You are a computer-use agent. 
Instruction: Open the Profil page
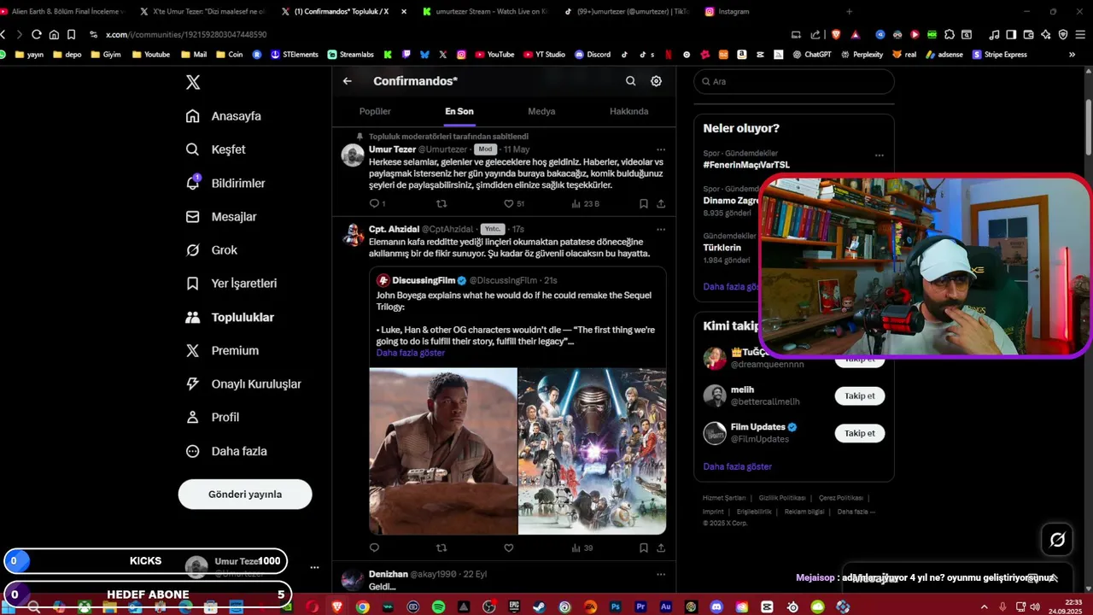click(213, 418)
